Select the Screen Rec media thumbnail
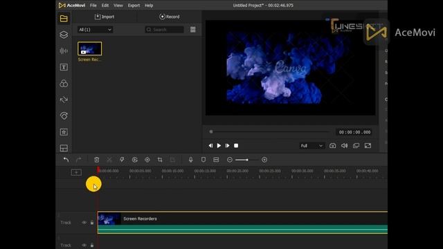The width and height of the screenshot is (443, 249). (x=89, y=48)
